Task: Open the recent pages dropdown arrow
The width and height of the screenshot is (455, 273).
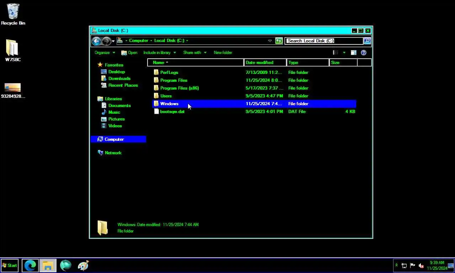Action: [x=113, y=41]
